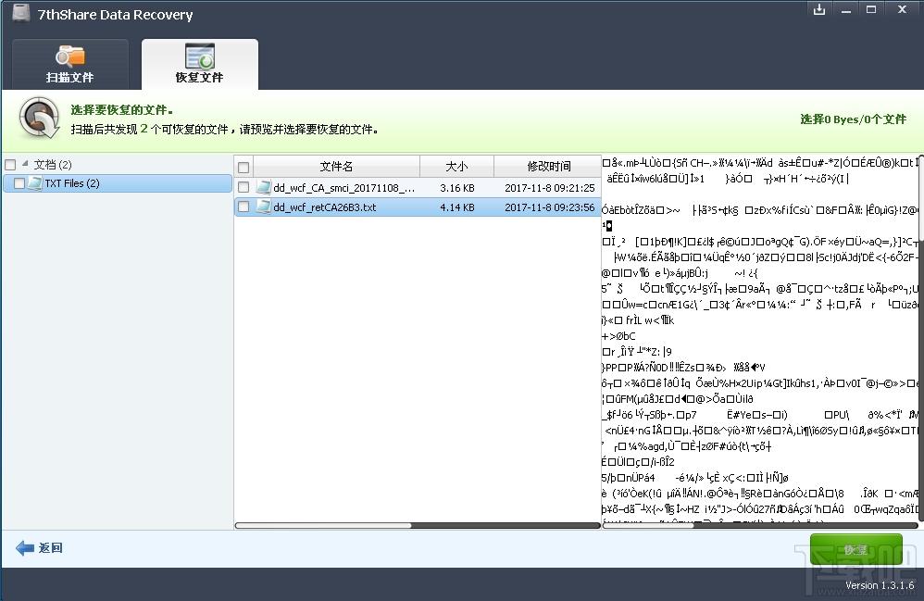This screenshot has width=924, height=601.
Task: Check the dd_wcf_CA_smci_20171108 file checkbox
Action: coord(243,187)
